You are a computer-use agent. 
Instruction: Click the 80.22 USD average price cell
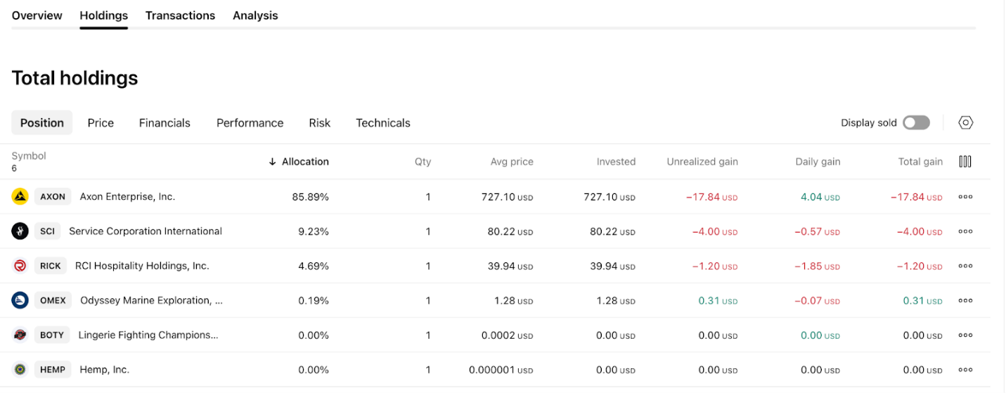coord(510,231)
